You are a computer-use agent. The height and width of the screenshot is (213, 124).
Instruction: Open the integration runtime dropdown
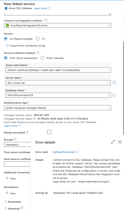pyautogui.click(x=58, y=26)
